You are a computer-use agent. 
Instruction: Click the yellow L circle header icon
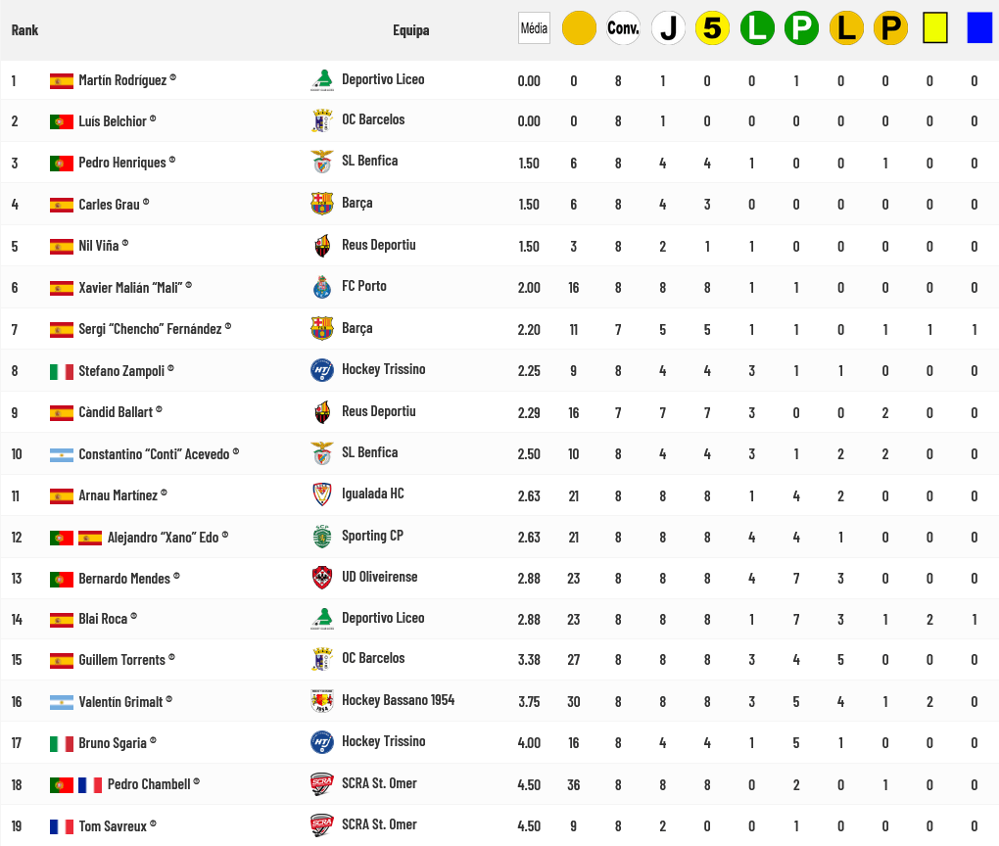click(x=846, y=28)
